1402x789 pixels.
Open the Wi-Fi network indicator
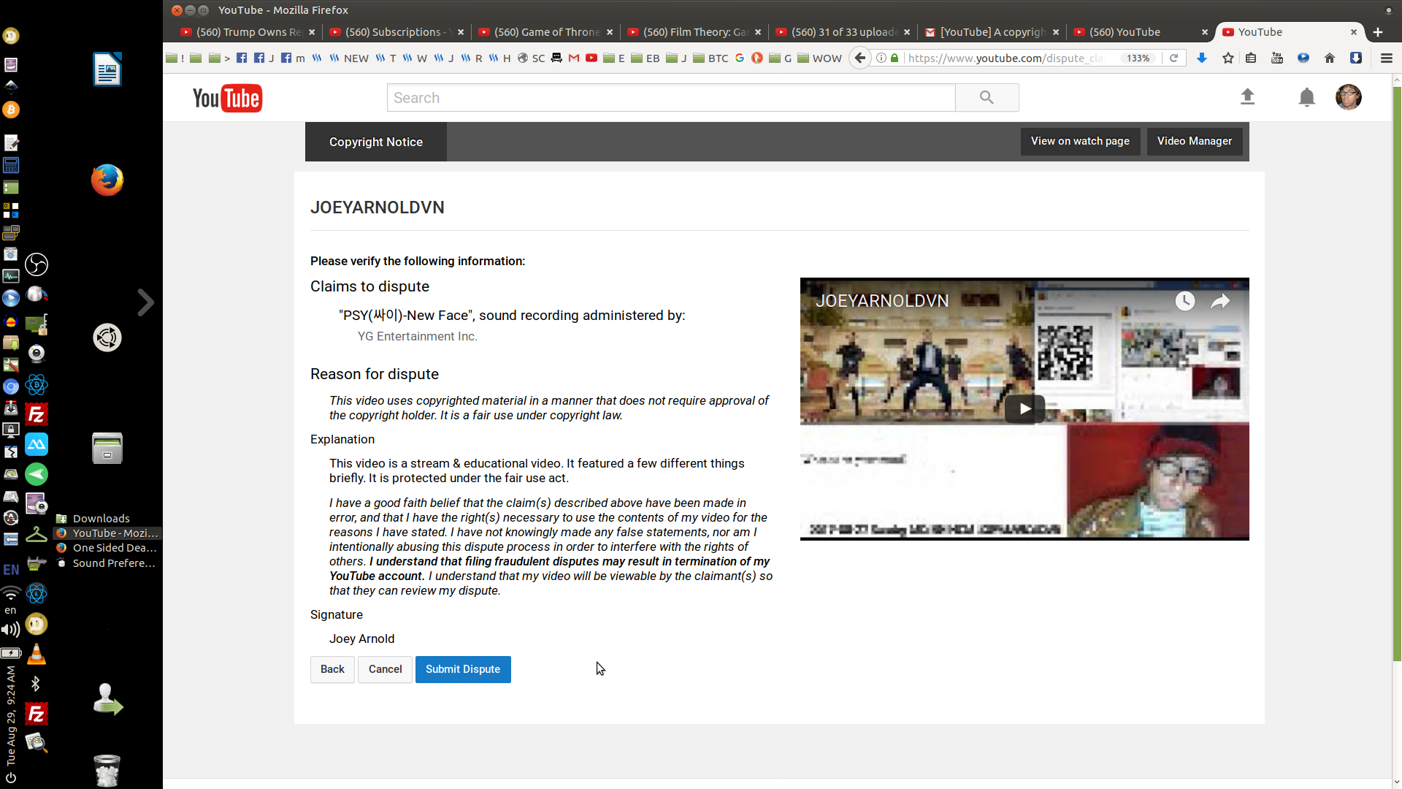tap(10, 592)
